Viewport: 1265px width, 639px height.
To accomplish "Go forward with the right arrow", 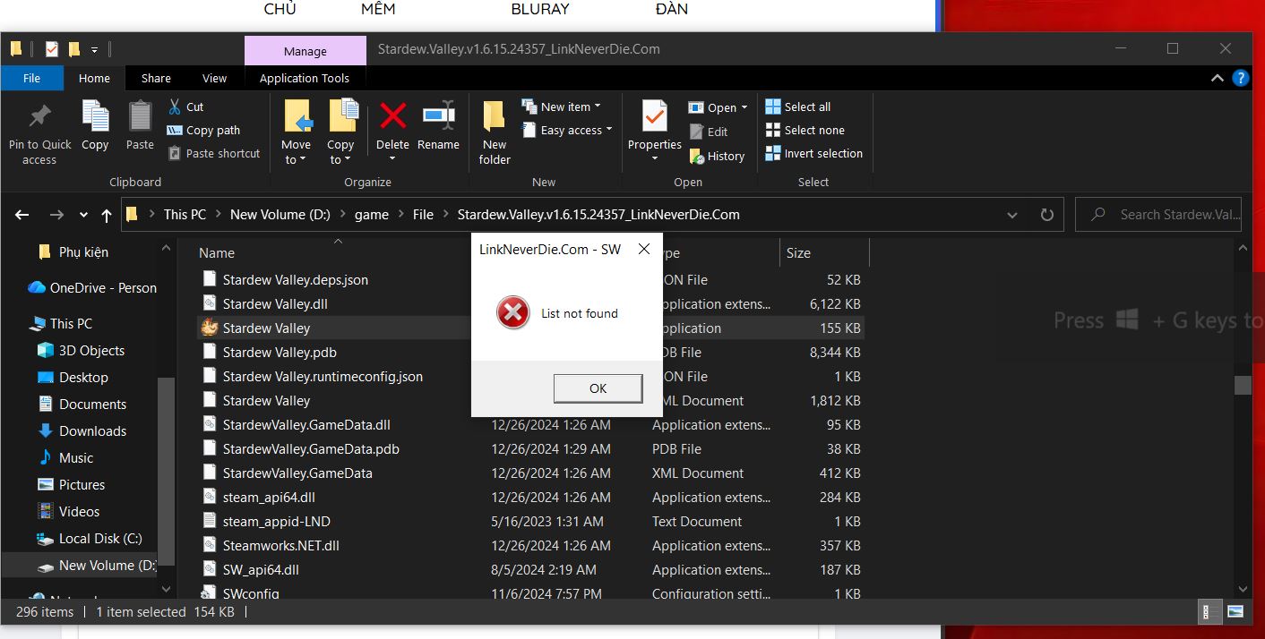I will click(x=56, y=215).
